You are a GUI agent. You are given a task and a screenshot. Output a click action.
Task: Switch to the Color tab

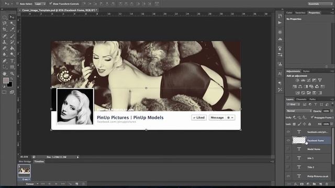pos(289,13)
